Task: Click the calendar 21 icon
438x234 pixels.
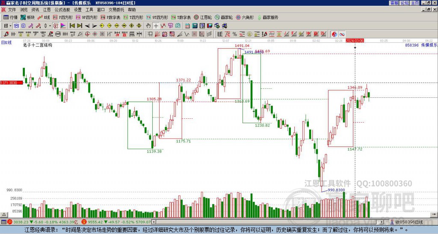Action: [187, 26]
